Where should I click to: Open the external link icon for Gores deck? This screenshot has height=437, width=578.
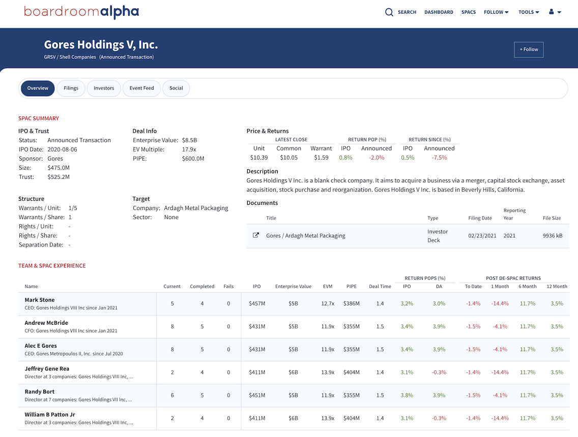256,235
